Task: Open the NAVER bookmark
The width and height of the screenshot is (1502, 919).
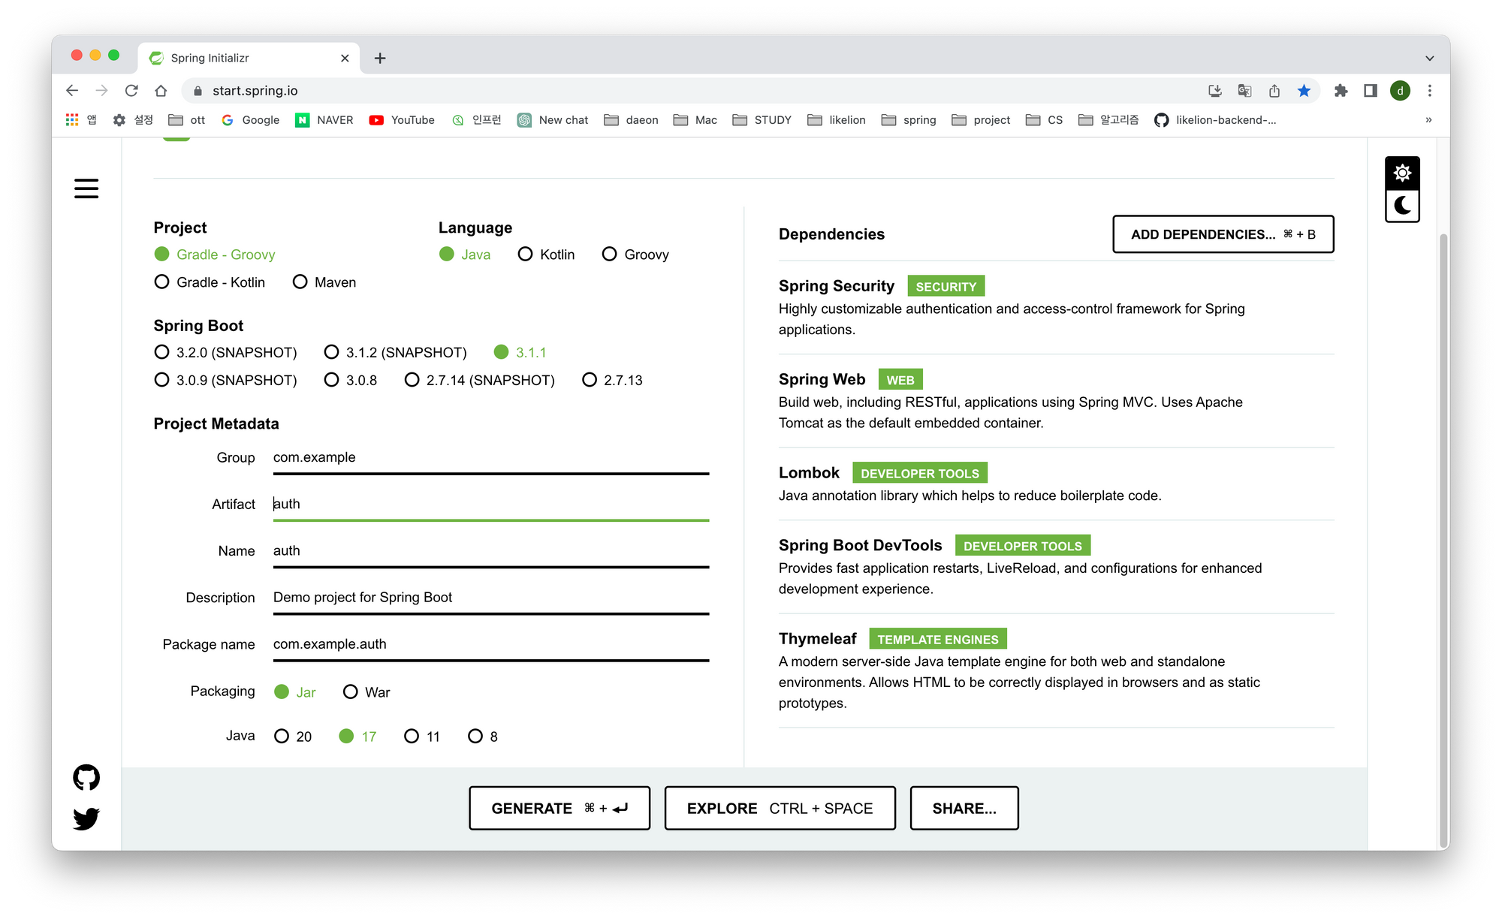Action: (324, 120)
